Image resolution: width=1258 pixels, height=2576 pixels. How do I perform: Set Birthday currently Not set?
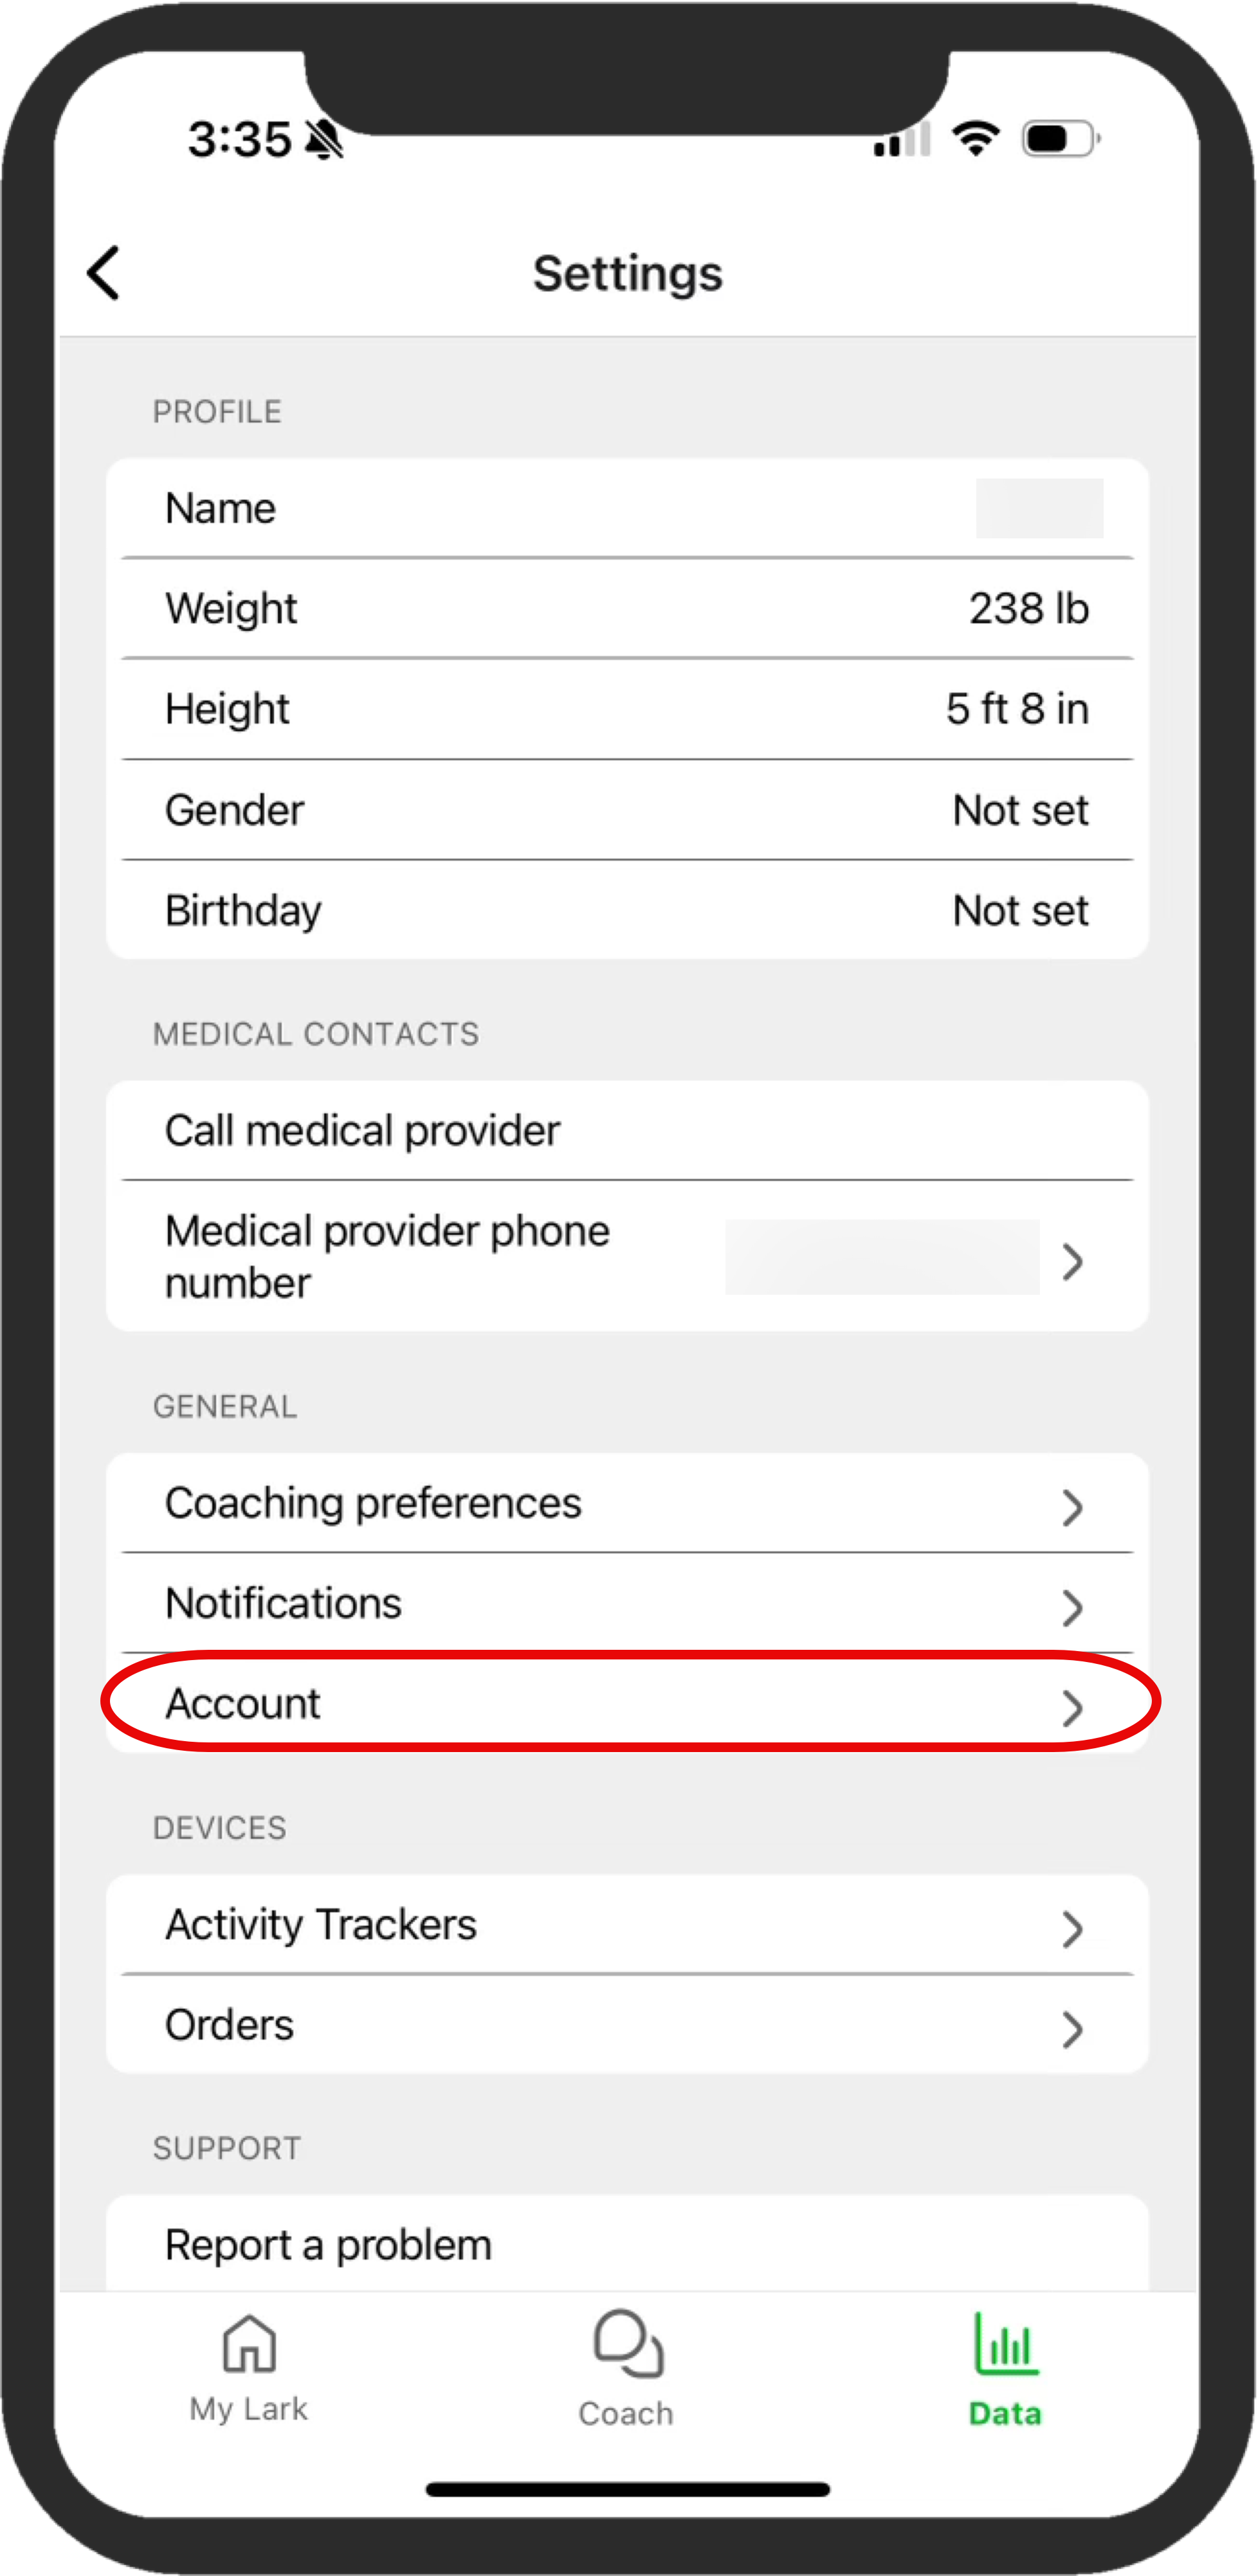[627, 910]
